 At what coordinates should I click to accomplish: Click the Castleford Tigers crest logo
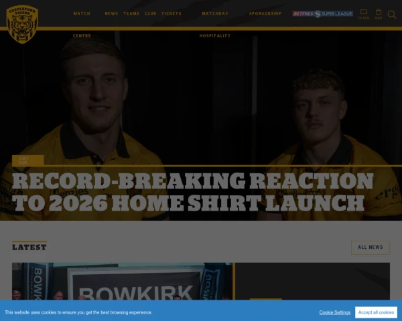[x=22, y=25]
